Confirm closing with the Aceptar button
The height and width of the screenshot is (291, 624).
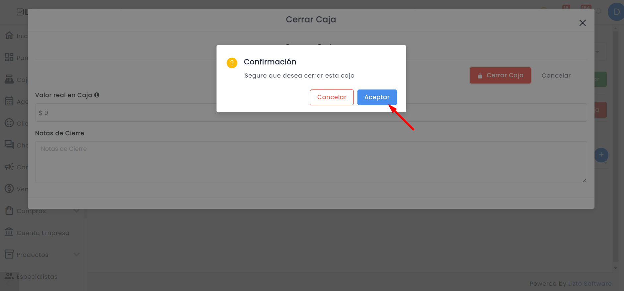(x=377, y=97)
